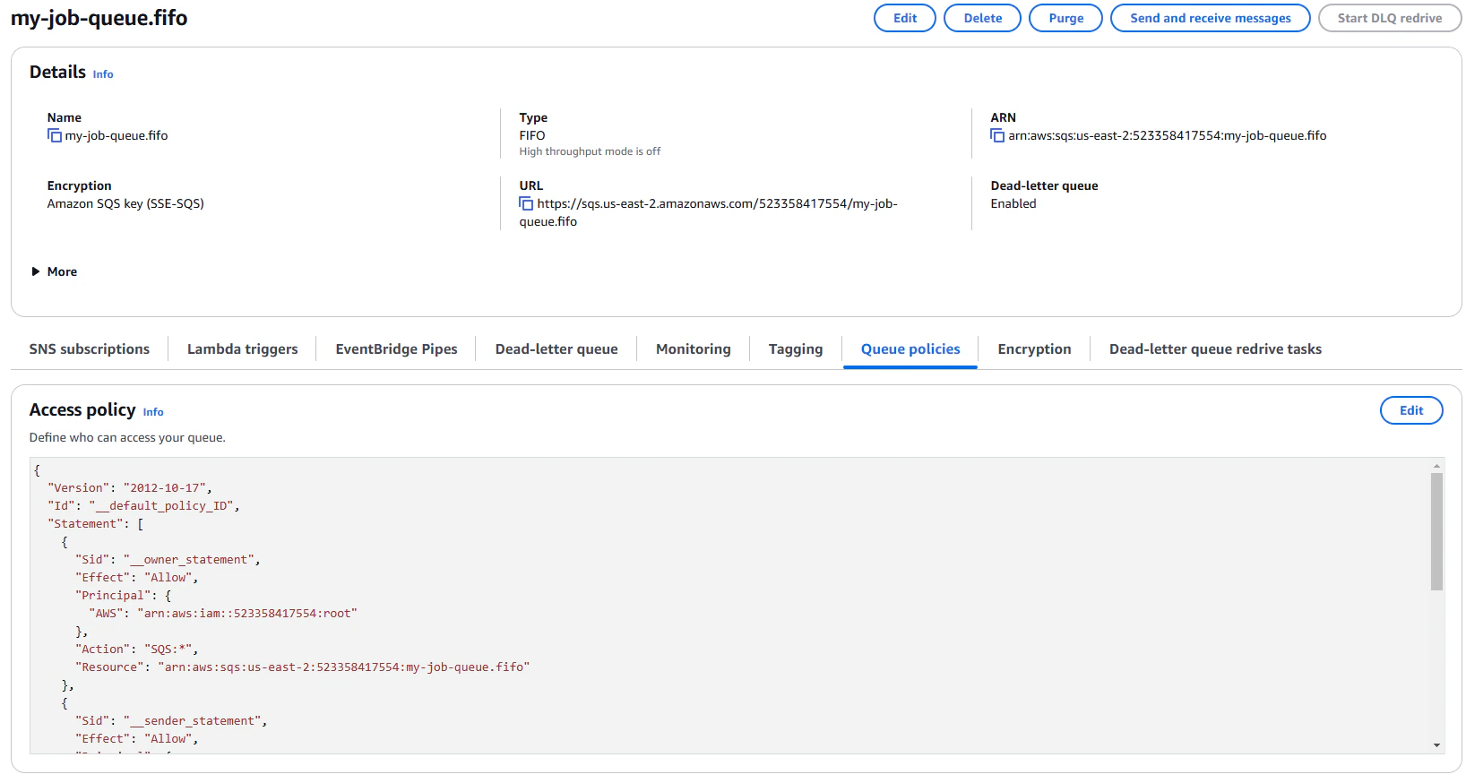Click the policy scrollbar up arrow
The width and height of the screenshot is (1466, 783).
1437,466
